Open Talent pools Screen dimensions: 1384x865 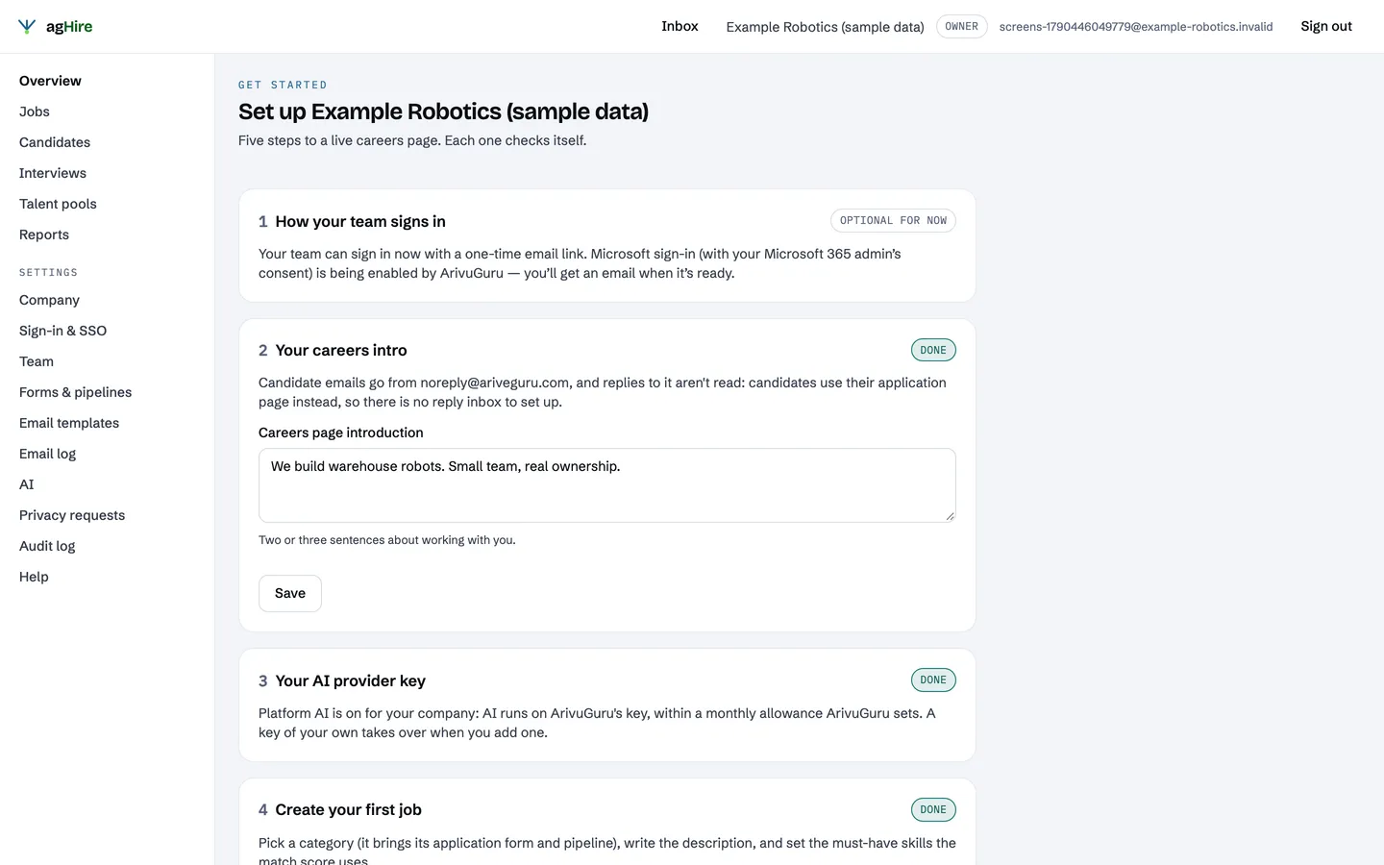(x=58, y=204)
